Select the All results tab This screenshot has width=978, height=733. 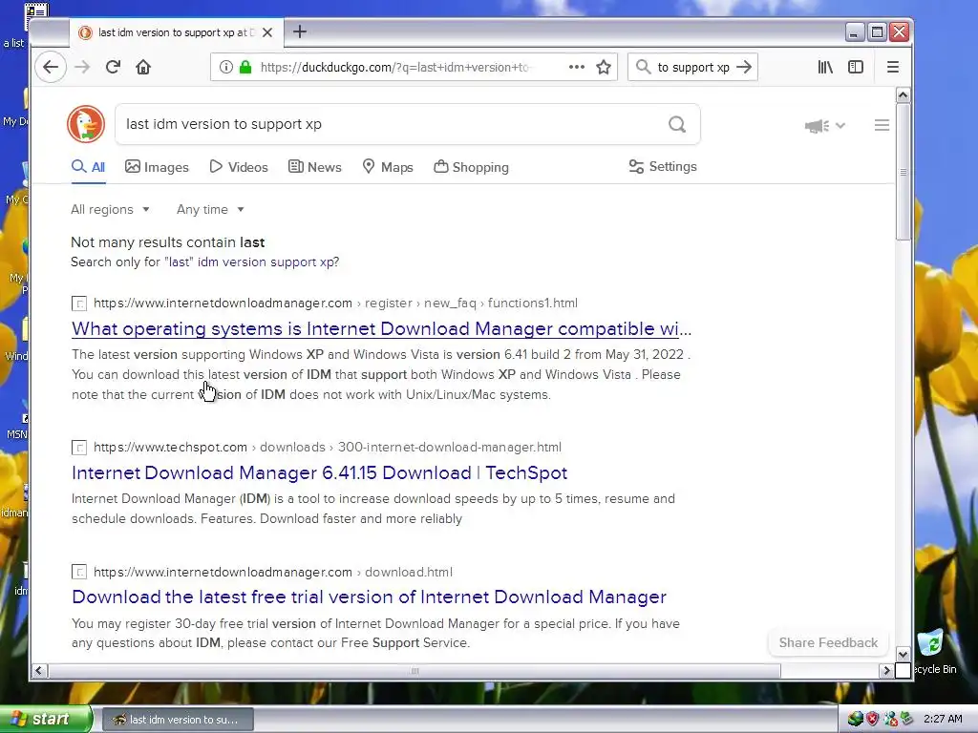tap(88, 167)
